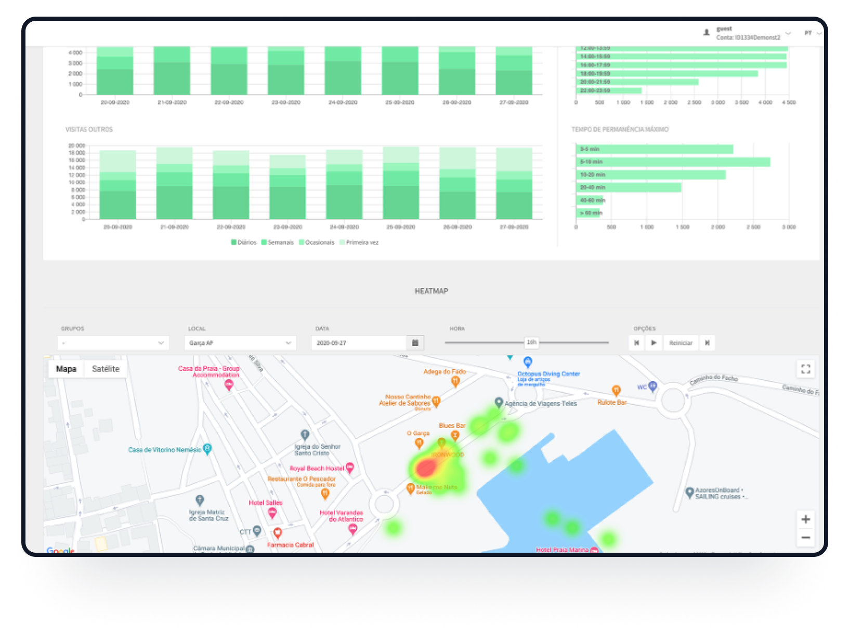Zoom in on the map
The height and width of the screenshot is (640, 849).
[805, 519]
